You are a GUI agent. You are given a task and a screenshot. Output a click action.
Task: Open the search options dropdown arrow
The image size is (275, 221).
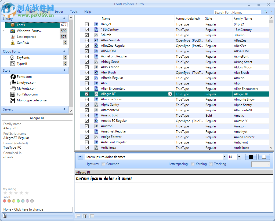point(272,12)
